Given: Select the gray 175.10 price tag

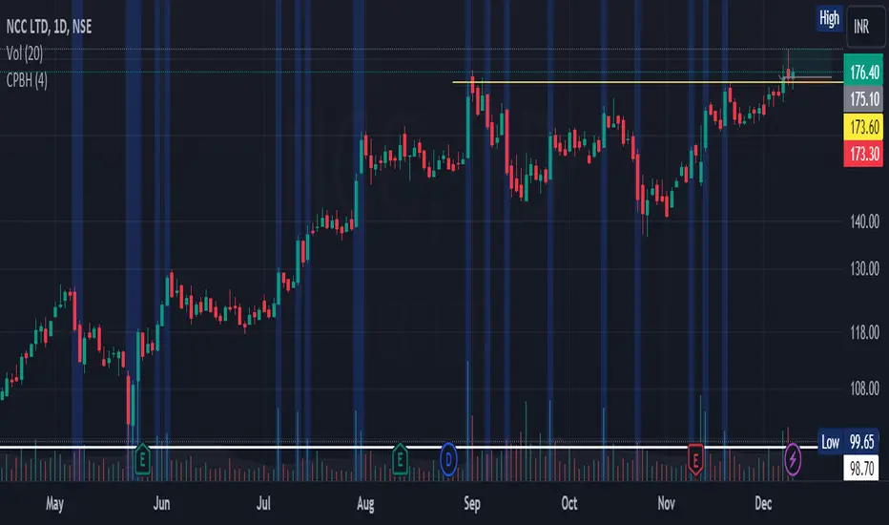Looking at the screenshot, I should (x=863, y=99).
